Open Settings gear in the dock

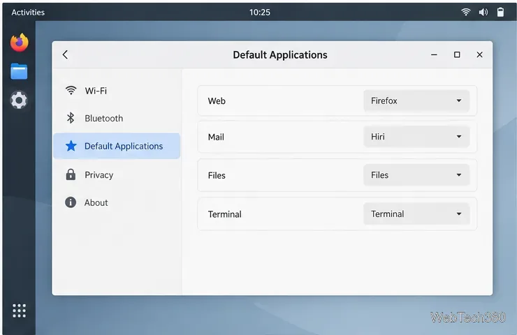coord(19,100)
